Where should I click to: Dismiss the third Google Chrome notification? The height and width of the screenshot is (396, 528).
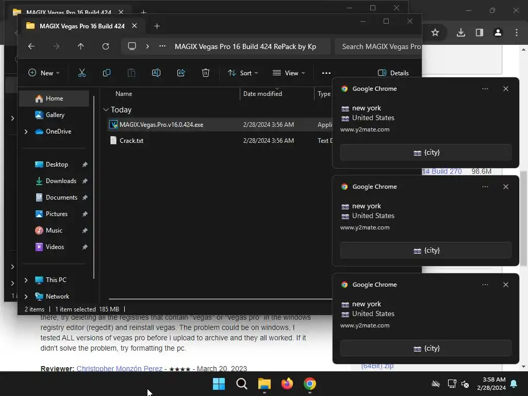click(x=506, y=285)
